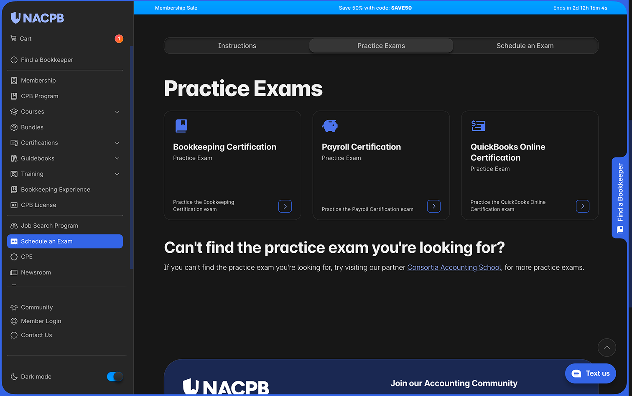Select the Practice Exams tab

point(381,46)
